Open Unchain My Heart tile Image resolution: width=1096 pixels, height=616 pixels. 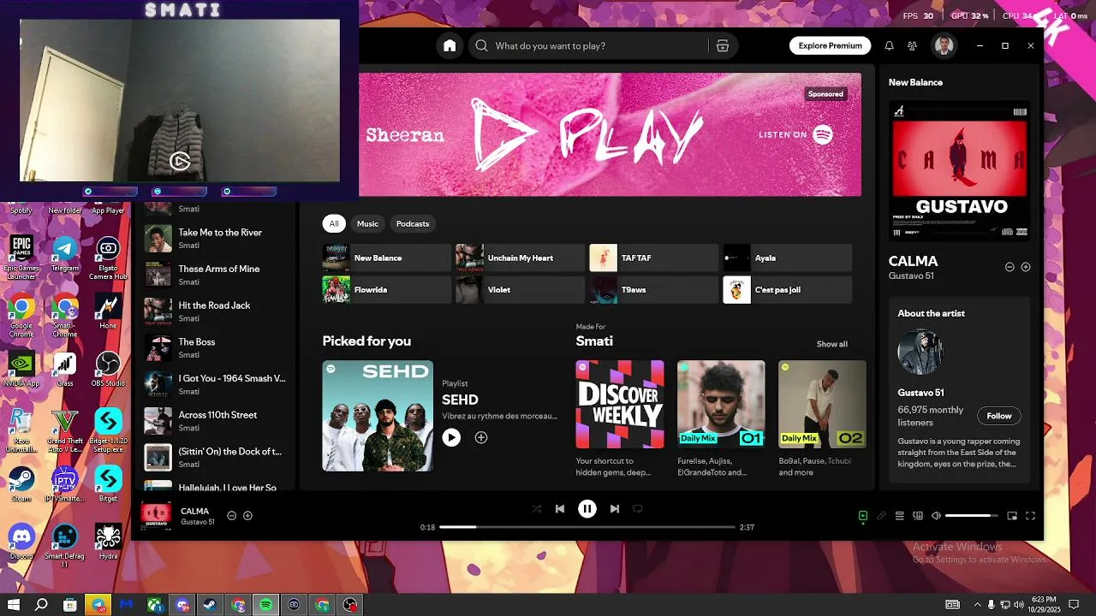pyautogui.click(x=520, y=258)
